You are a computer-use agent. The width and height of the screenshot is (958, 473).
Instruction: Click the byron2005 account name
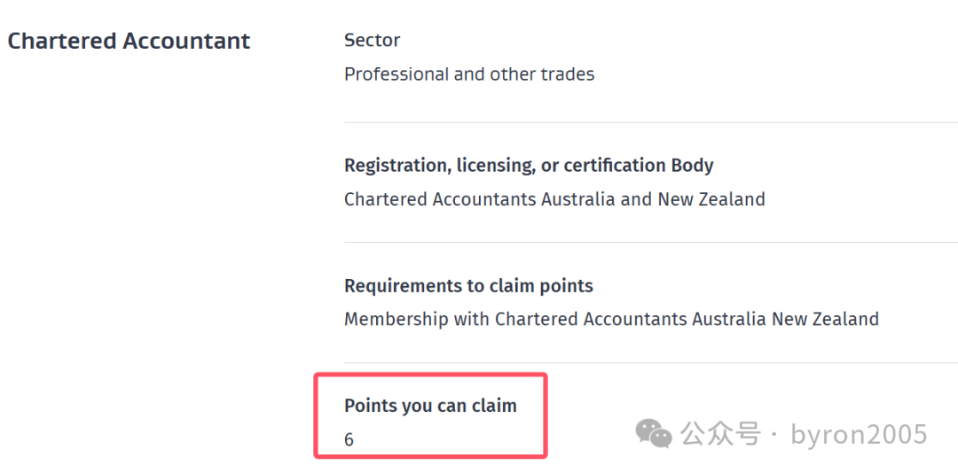click(859, 434)
